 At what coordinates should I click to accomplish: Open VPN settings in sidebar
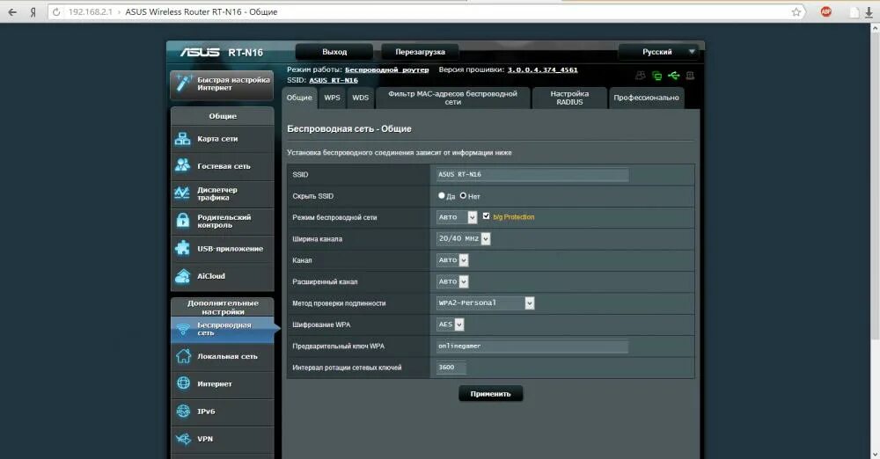coord(223,439)
